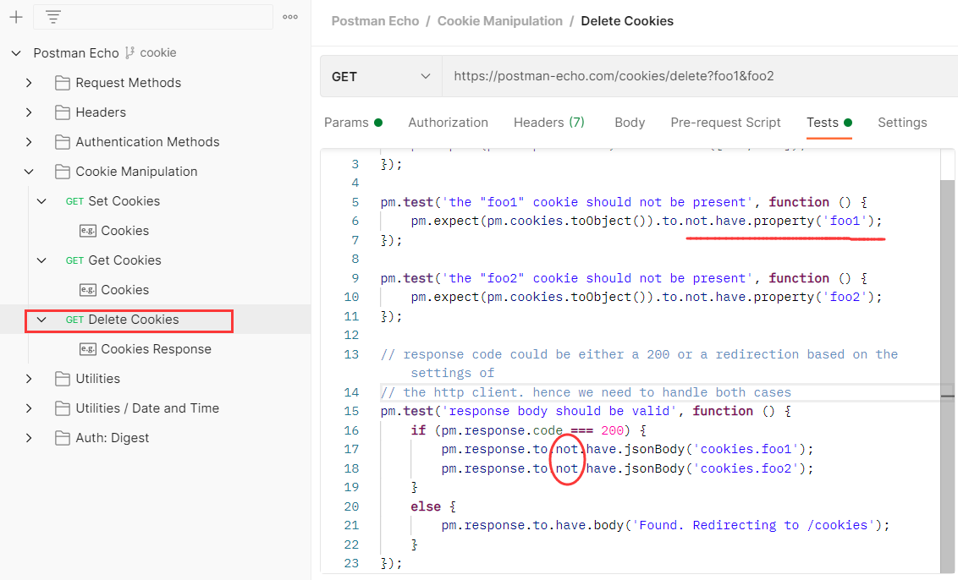Click Cookie Manipulation breadcrumb link
The width and height of the screenshot is (958, 580).
click(x=499, y=21)
